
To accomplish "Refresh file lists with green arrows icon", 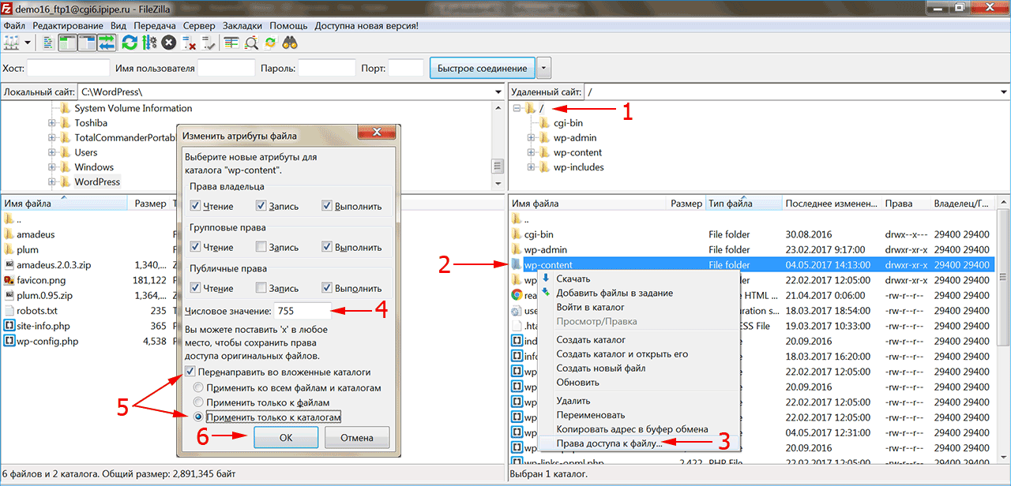I will 130,42.
